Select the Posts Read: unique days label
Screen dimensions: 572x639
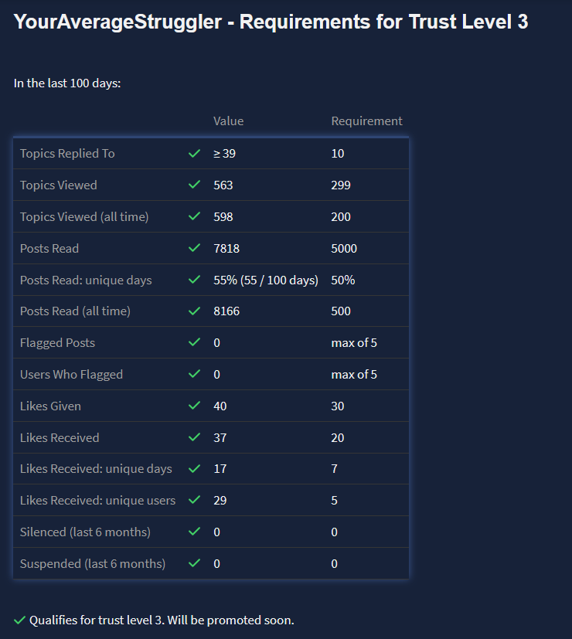tap(86, 280)
